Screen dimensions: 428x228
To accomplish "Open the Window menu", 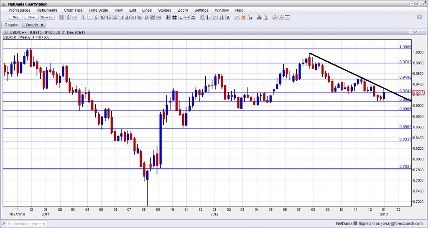I will click(x=222, y=10).
